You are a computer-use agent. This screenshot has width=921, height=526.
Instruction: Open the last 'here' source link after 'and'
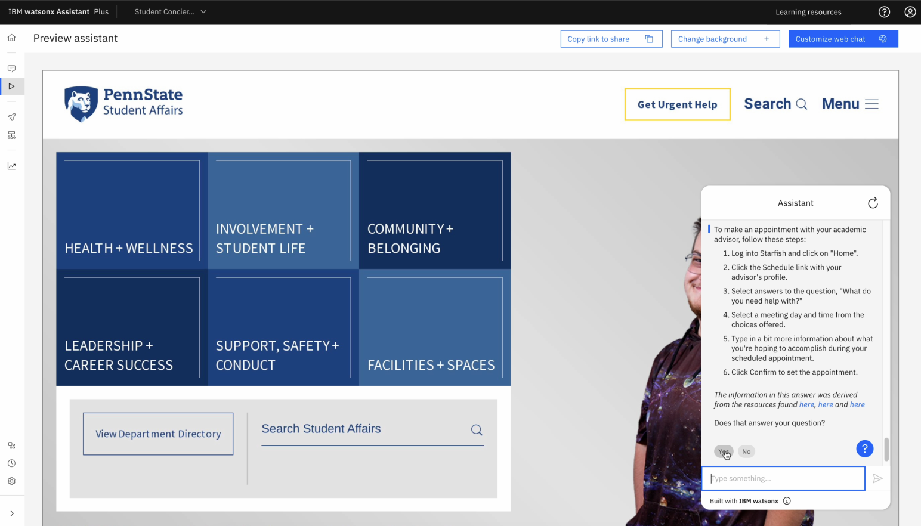[857, 404]
